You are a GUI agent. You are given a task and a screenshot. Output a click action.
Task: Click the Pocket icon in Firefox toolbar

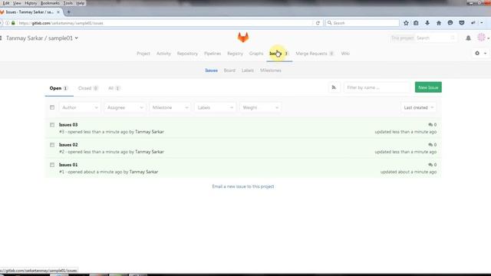point(462,23)
